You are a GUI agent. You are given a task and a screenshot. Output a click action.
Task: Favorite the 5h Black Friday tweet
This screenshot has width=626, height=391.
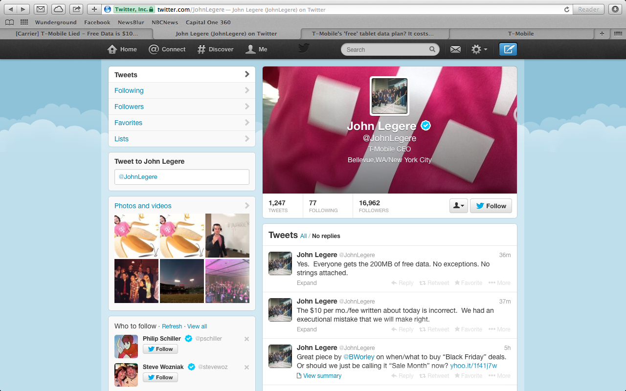pos(469,376)
